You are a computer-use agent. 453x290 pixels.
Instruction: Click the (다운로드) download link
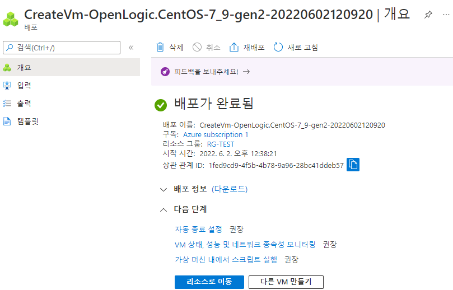230,189
